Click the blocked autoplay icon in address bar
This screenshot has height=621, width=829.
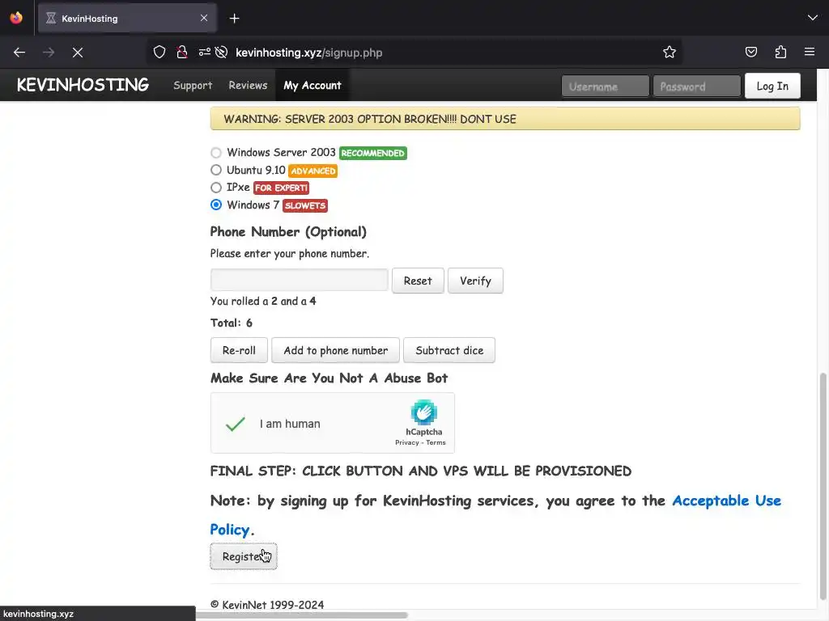pos(222,52)
